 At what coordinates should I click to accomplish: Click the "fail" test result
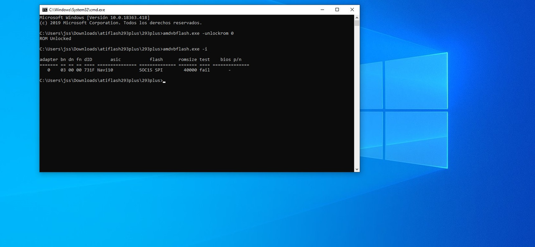(205, 70)
